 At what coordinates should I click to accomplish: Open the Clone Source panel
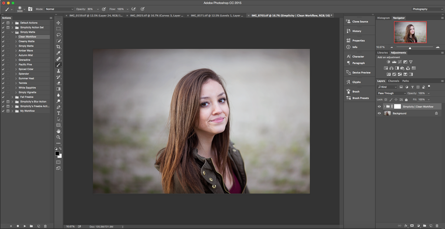[360, 21]
